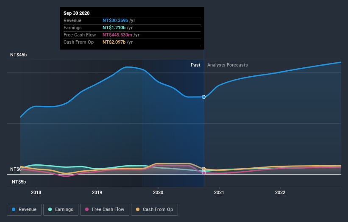
Task: Click the NT$30.359b revenue value
Action: (115, 20)
